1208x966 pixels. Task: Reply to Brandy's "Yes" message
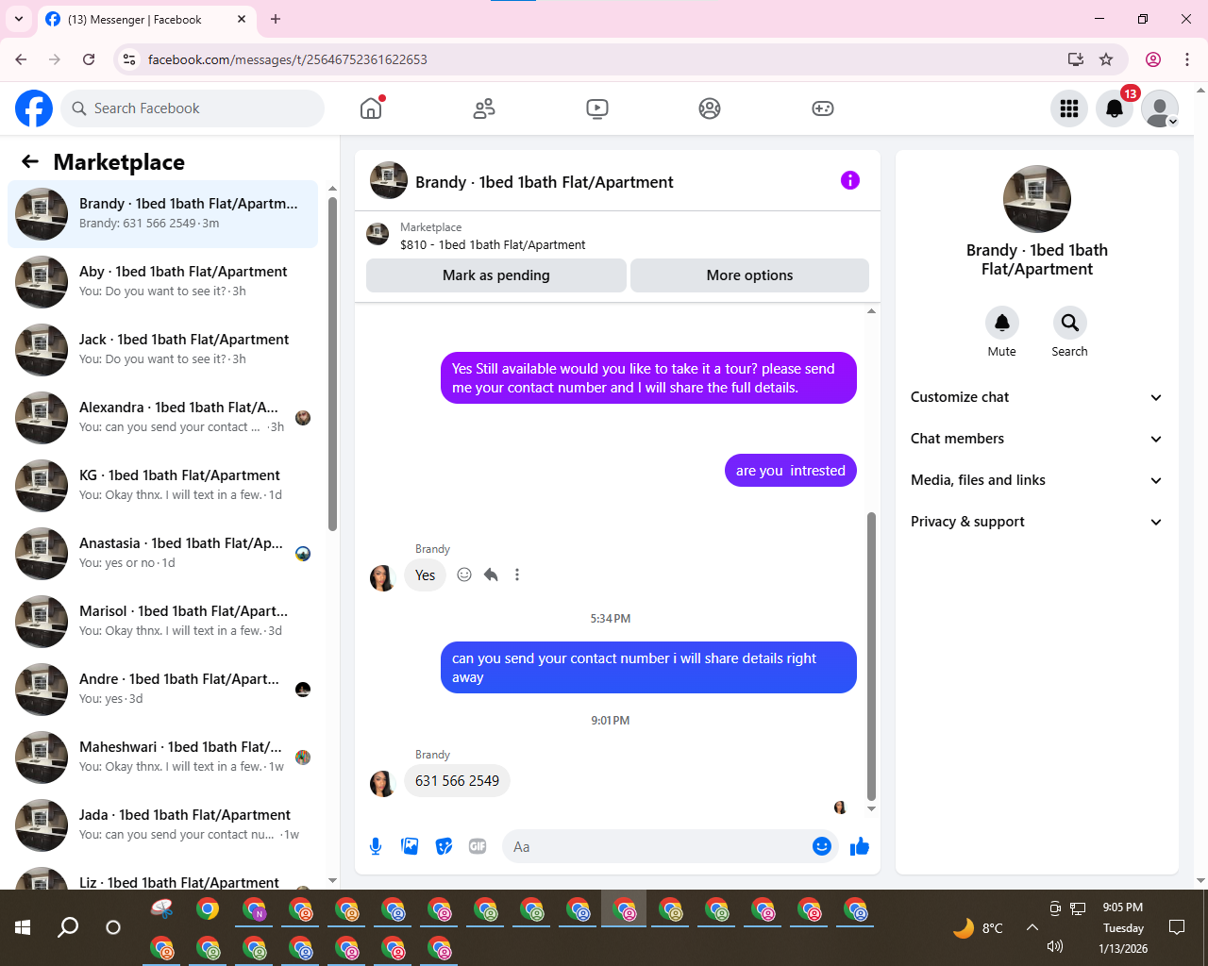pos(491,575)
